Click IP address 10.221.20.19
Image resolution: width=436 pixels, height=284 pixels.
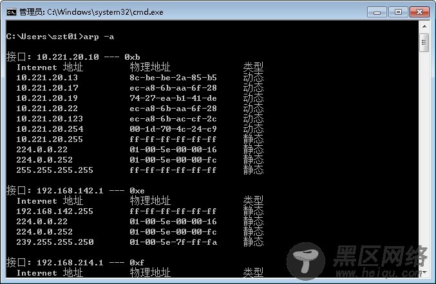(x=47, y=98)
